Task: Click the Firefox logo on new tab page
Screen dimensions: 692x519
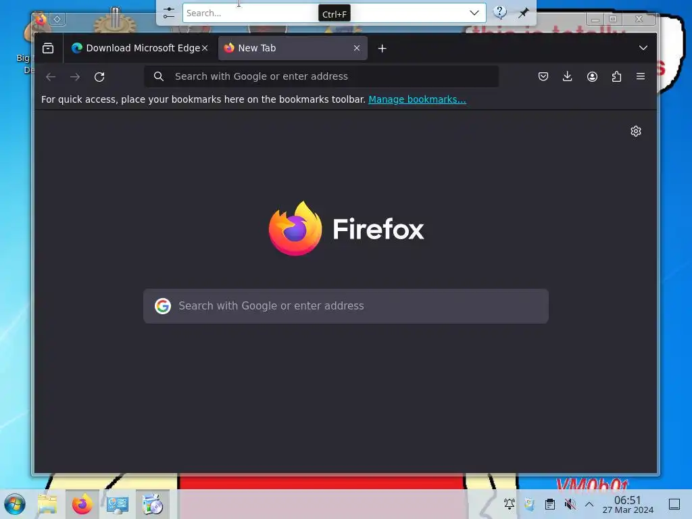Action: point(347,228)
